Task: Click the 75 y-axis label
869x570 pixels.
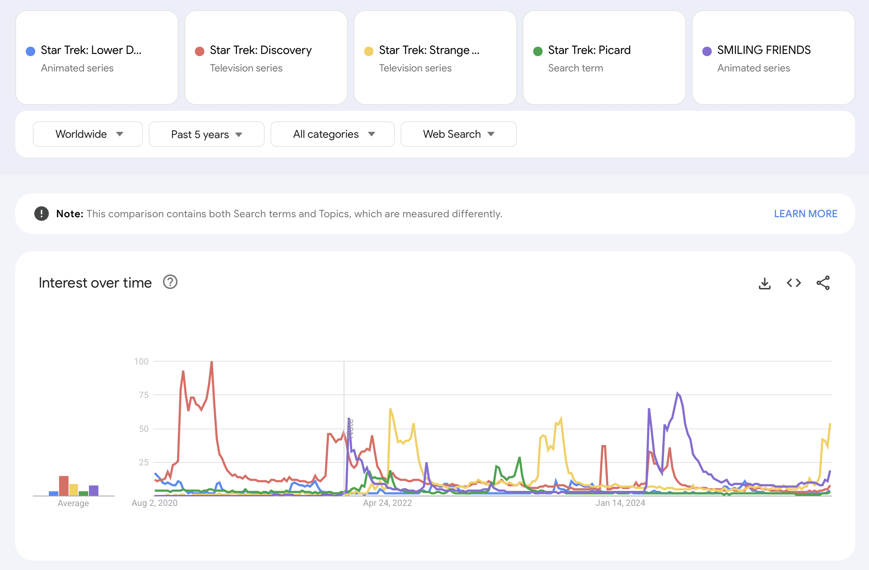Action: pyautogui.click(x=144, y=395)
